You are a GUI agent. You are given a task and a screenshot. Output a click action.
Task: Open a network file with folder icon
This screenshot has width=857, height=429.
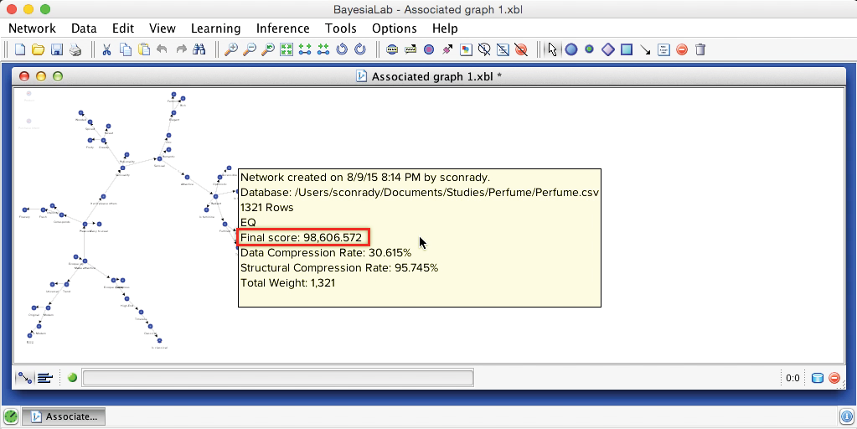(x=39, y=49)
